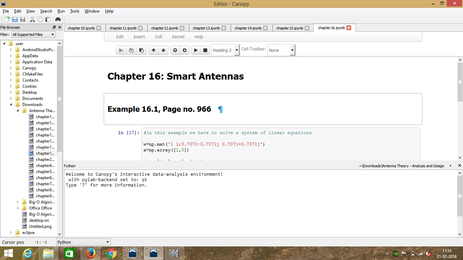Launch Firefox from the Windows taskbar
Viewport: 463px width, 260px height.
tap(90, 253)
